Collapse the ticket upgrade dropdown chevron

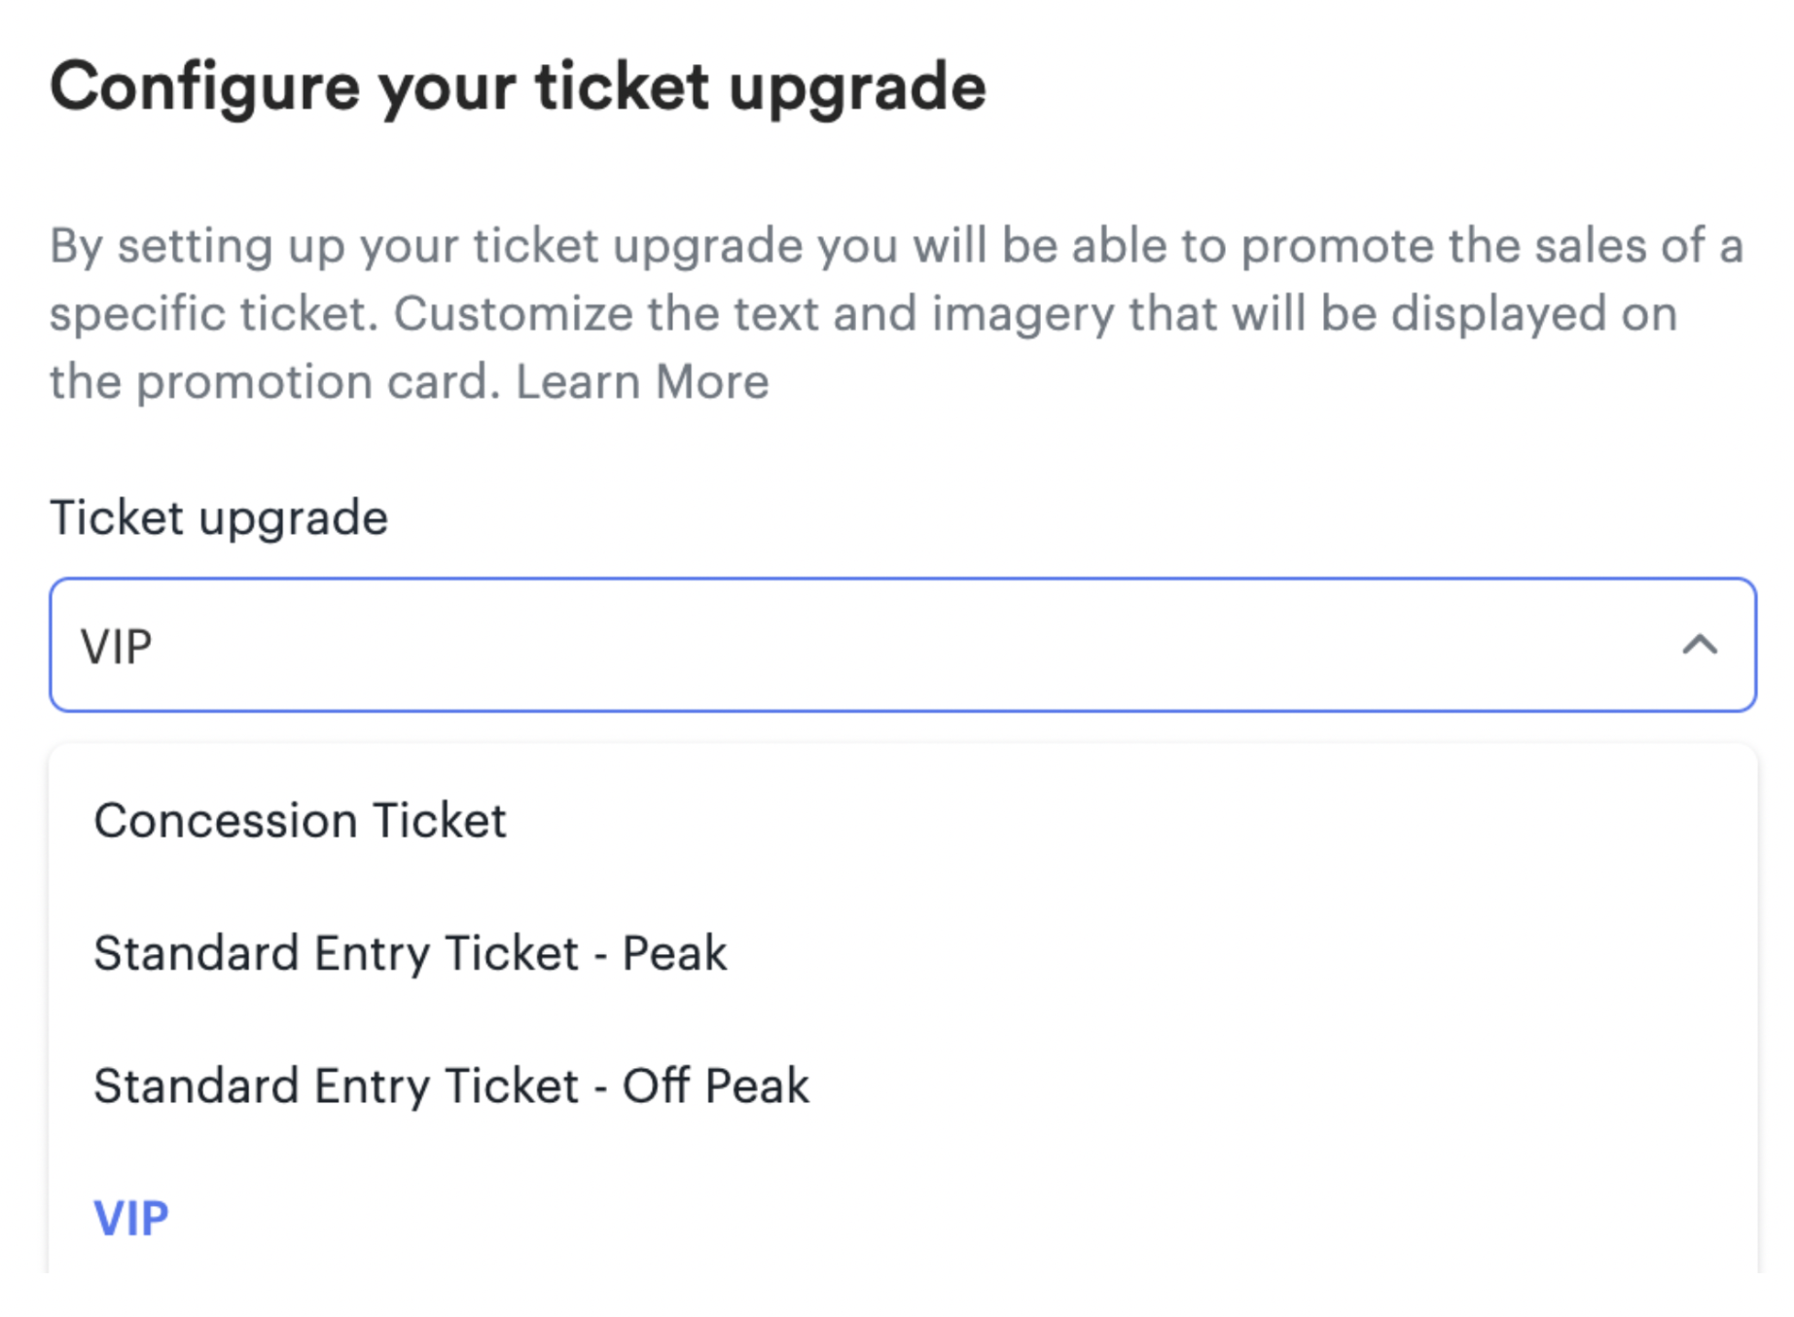1698,643
